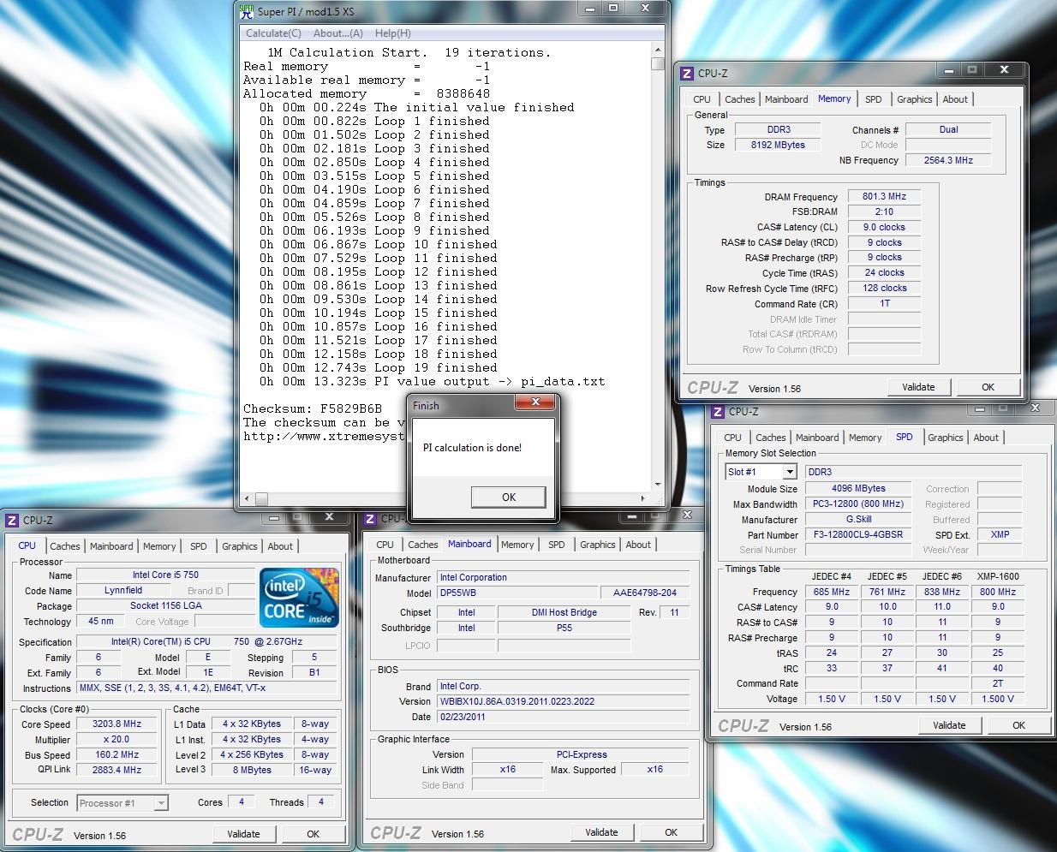Click the CPU-Z CPU window title icon
1057x852 pixels.
pyautogui.click(x=12, y=520)
